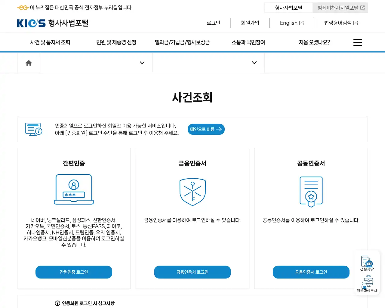Open 소통과 국민참여 menu
The height and width of the screenshot is (308, 385).
248,42
